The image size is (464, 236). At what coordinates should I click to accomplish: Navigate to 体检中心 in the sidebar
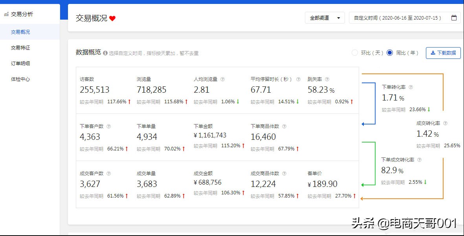pyautogui.click(x=20, y=79)
